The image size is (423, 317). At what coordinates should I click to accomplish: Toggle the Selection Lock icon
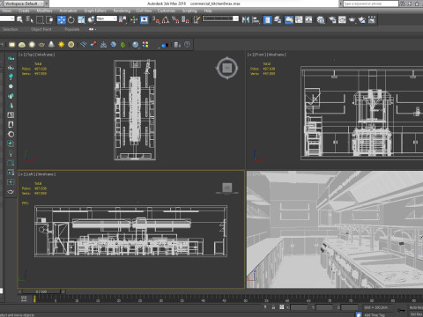[273, 307]
